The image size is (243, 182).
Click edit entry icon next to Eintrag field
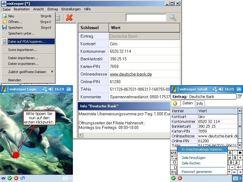click(x=240, y=96)
